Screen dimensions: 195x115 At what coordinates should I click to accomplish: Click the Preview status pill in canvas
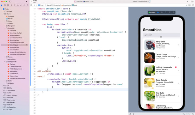click(x=152, y=12)
